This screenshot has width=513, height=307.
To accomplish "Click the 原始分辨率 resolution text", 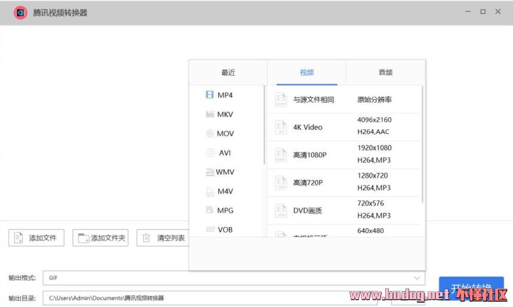I will pyautogui.click(x=374, y=100).
